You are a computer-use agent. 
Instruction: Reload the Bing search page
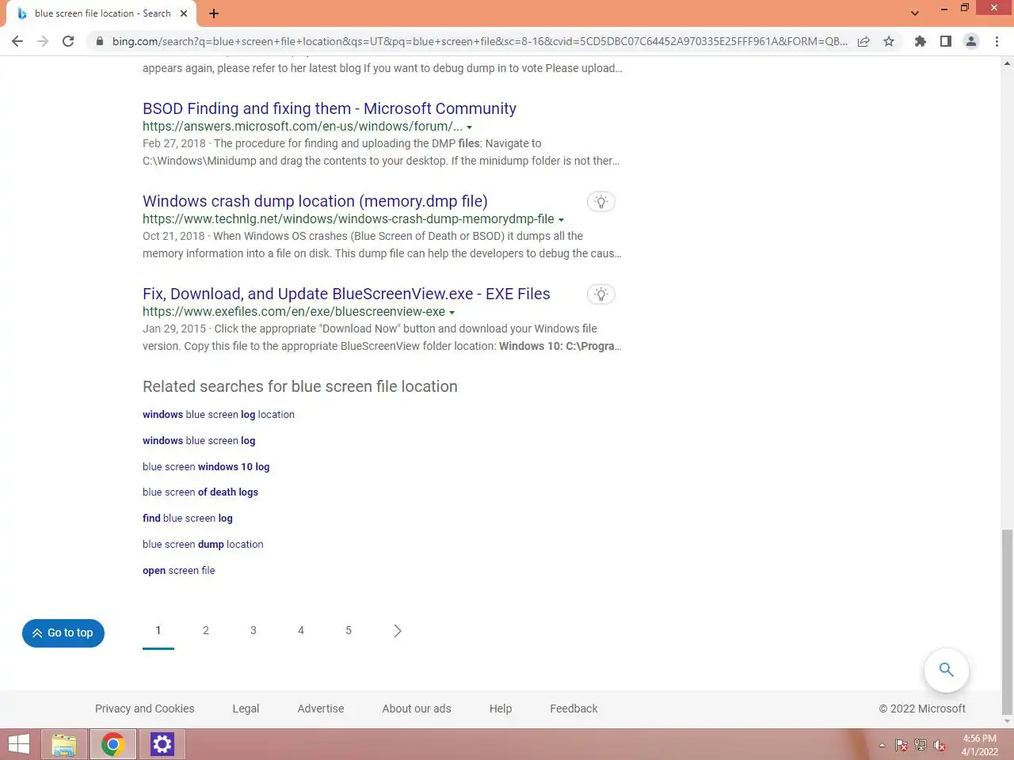tap(68, 41)
